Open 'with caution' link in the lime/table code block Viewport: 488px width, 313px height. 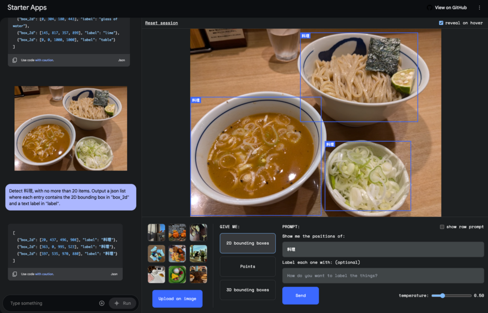click(x=44, y=60)
